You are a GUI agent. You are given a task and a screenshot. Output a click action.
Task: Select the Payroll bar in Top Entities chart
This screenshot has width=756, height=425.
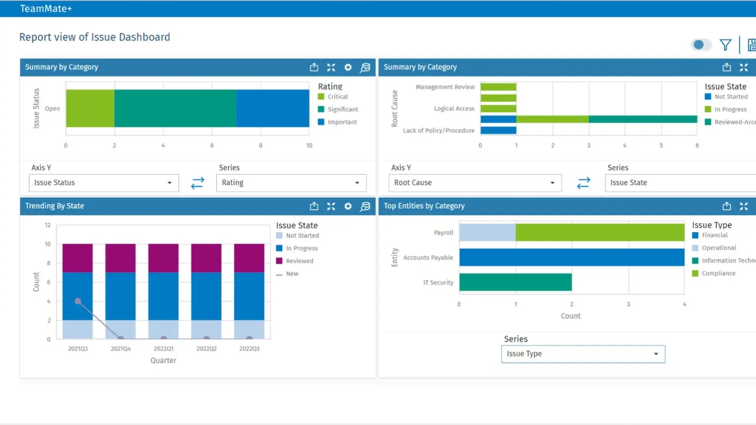coord(570,232)
